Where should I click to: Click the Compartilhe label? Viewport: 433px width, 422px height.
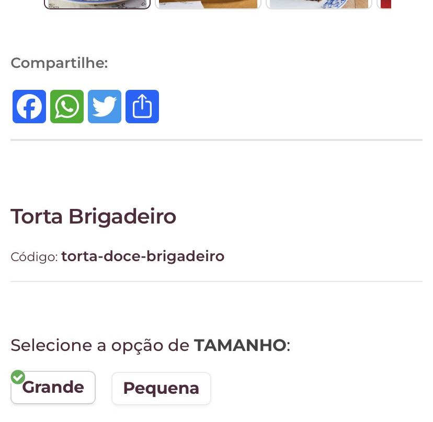coord(59,63)
